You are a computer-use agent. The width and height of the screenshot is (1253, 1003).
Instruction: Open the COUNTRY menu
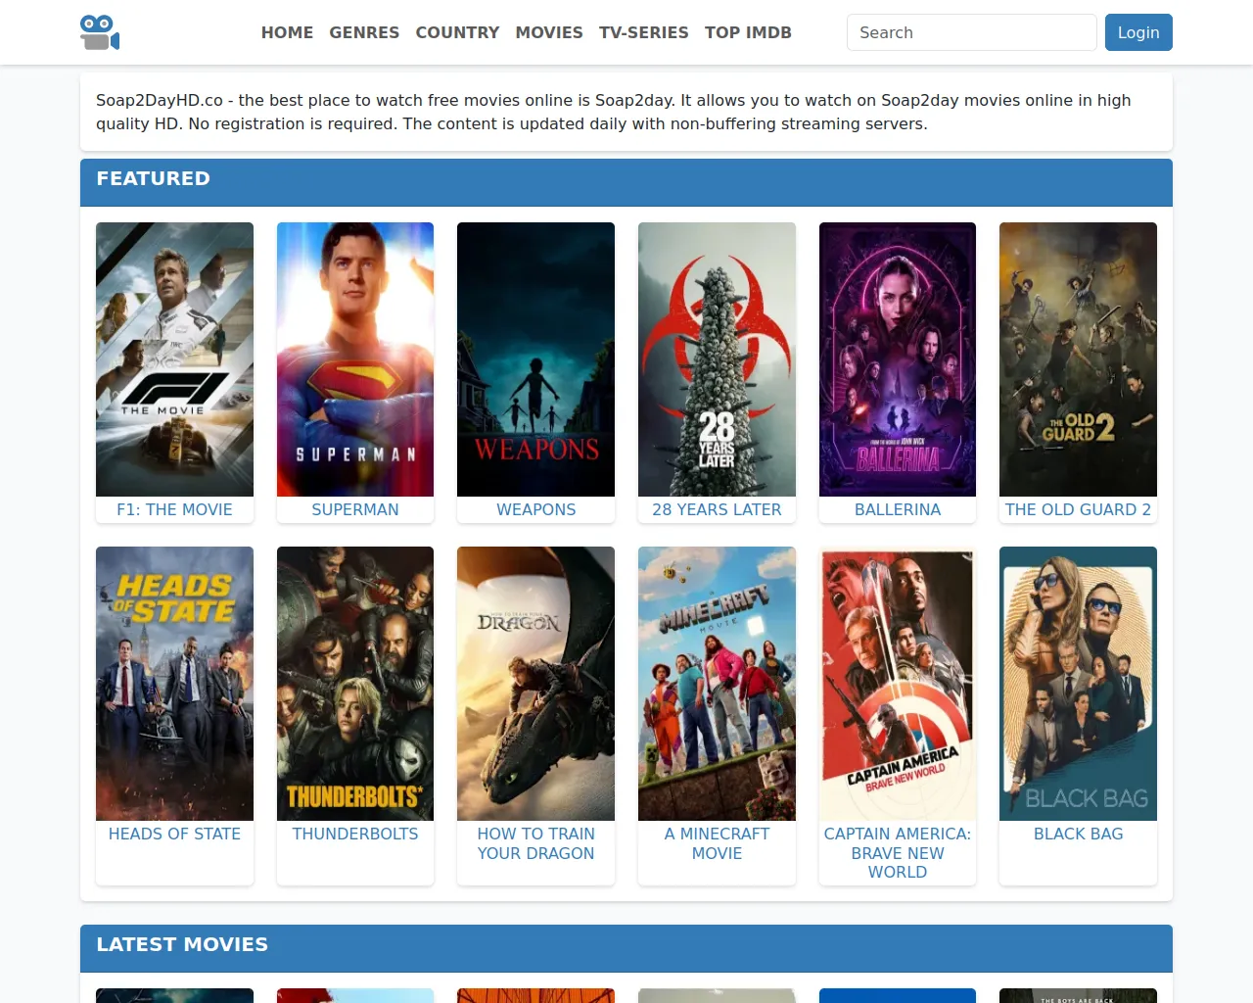[457, 32]
